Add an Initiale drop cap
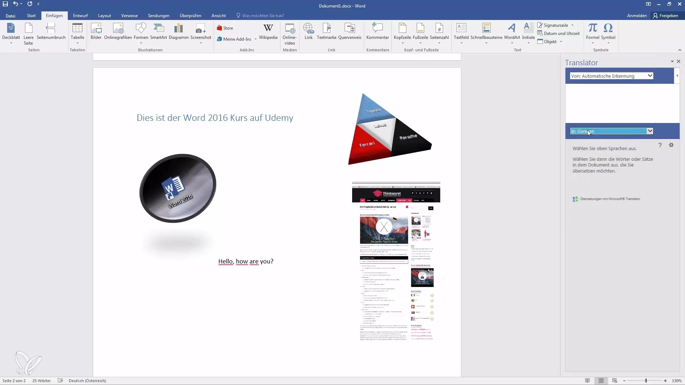685x385 pixels. [528, 34]
